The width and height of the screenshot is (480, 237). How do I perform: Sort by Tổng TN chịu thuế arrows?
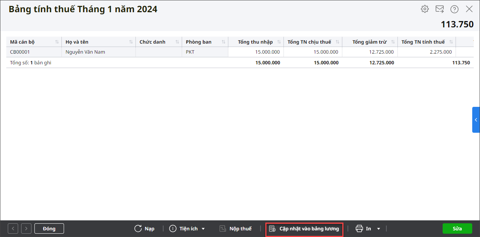point(337,42)
